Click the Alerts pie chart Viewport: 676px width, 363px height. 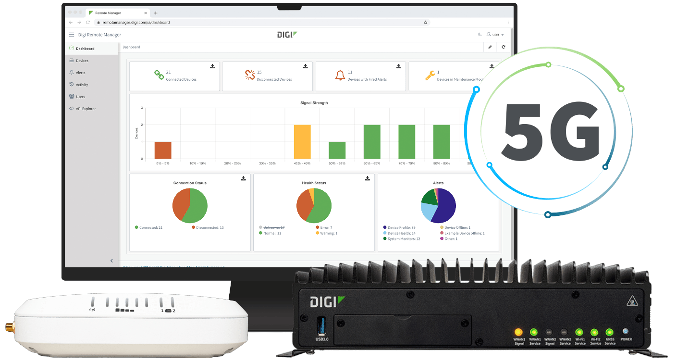(x=438, y=205)
